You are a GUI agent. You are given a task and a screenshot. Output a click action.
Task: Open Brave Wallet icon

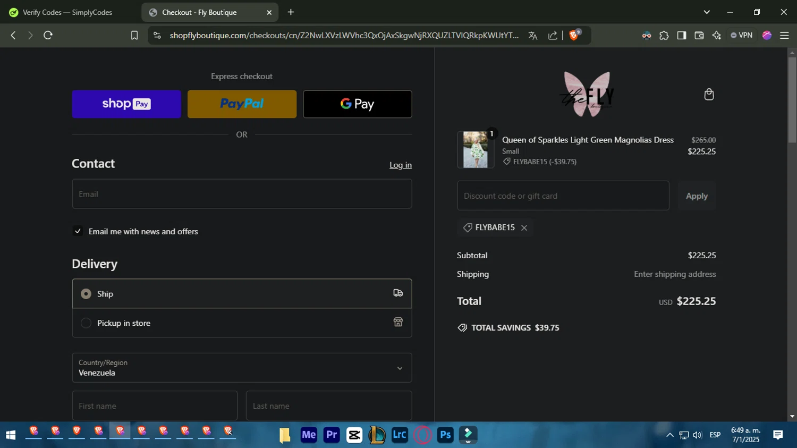[x=699, y=35]
